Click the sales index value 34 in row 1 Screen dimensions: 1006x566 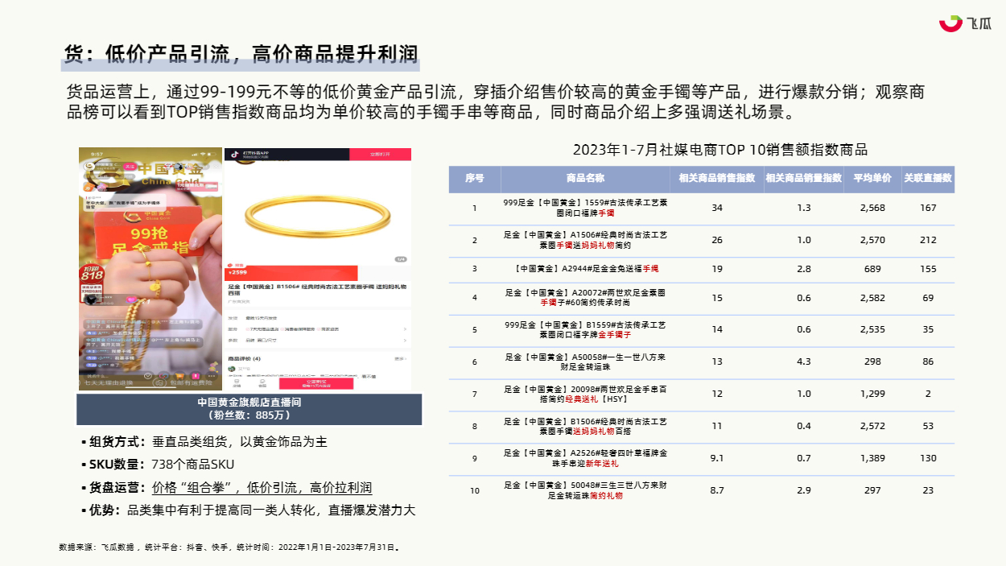717,208
